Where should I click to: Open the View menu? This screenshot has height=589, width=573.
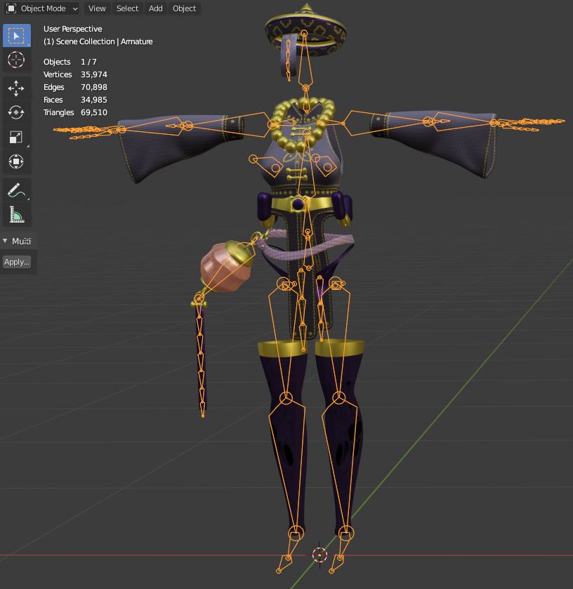point(97,8)
